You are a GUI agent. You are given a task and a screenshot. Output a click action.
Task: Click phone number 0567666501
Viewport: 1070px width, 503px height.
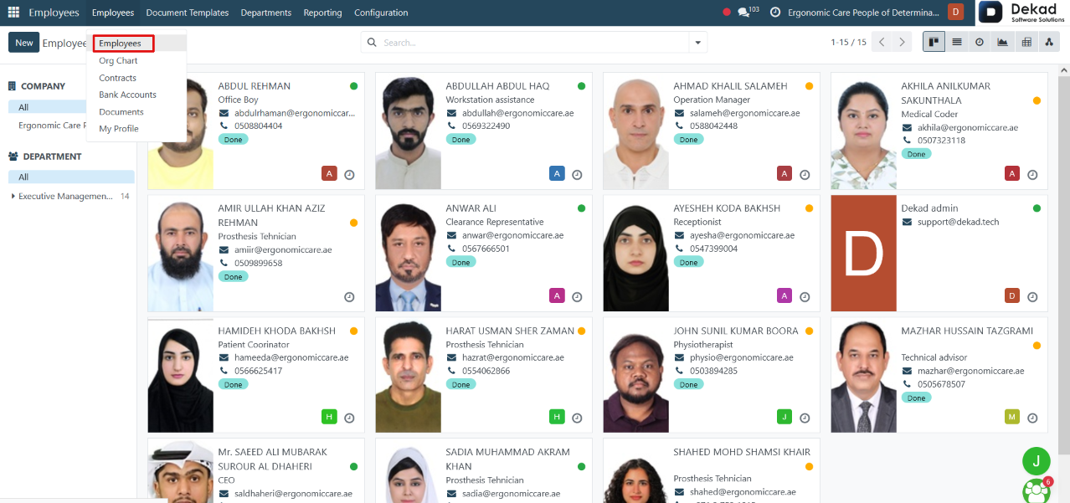(486, 249)
